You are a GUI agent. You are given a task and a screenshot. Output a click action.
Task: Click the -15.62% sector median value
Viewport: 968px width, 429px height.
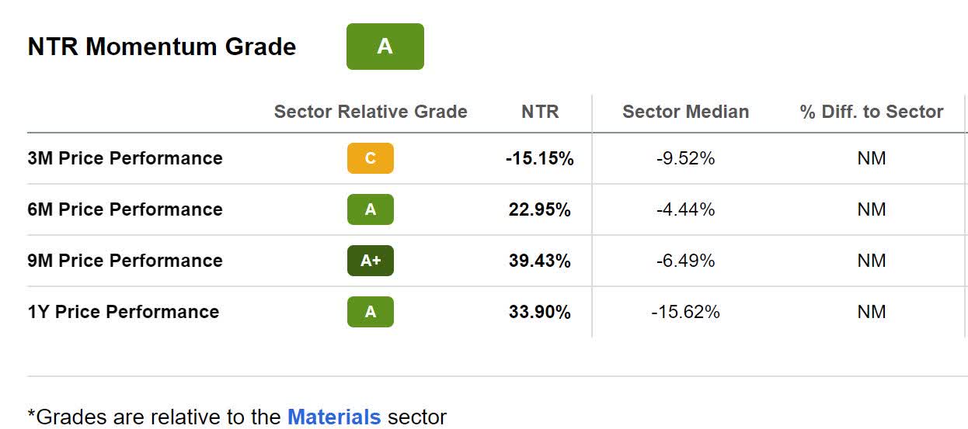685,312
